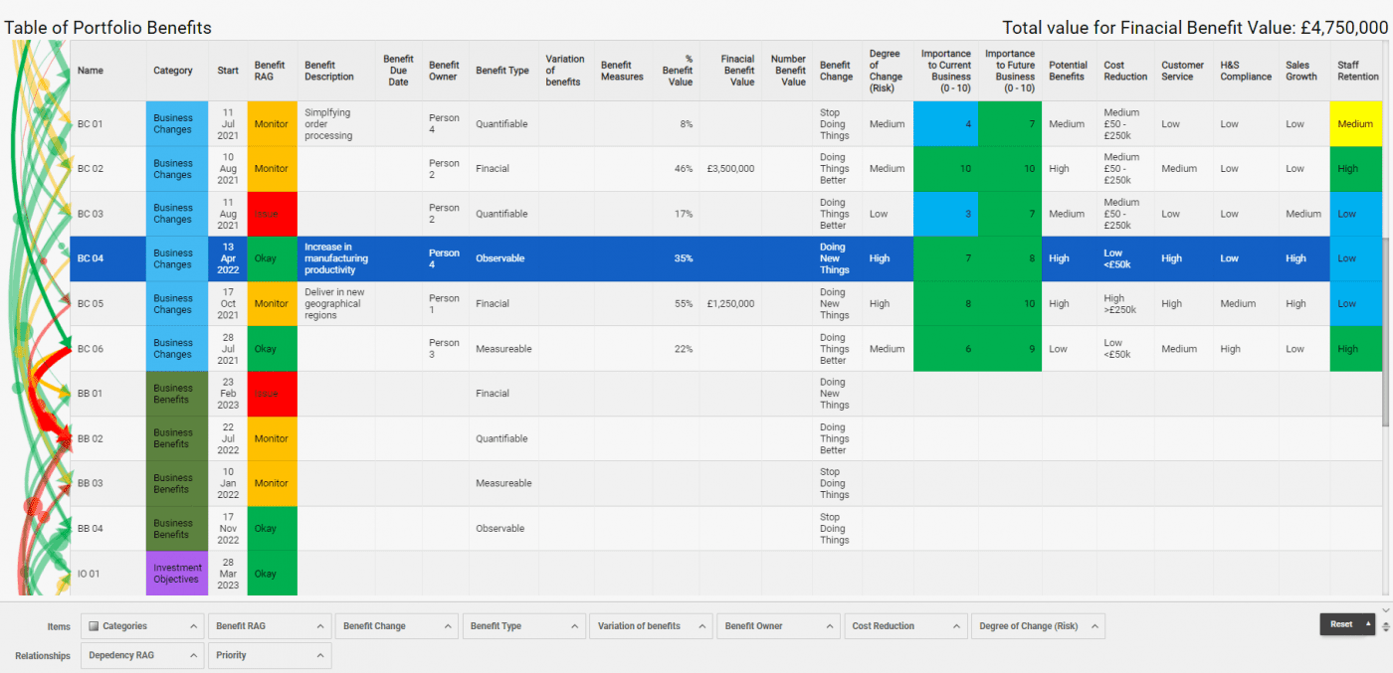The height and width of the screenshot is (673, 1393).
Task: Click the Benefit RAG column header
Action: [x=272, y=70]
